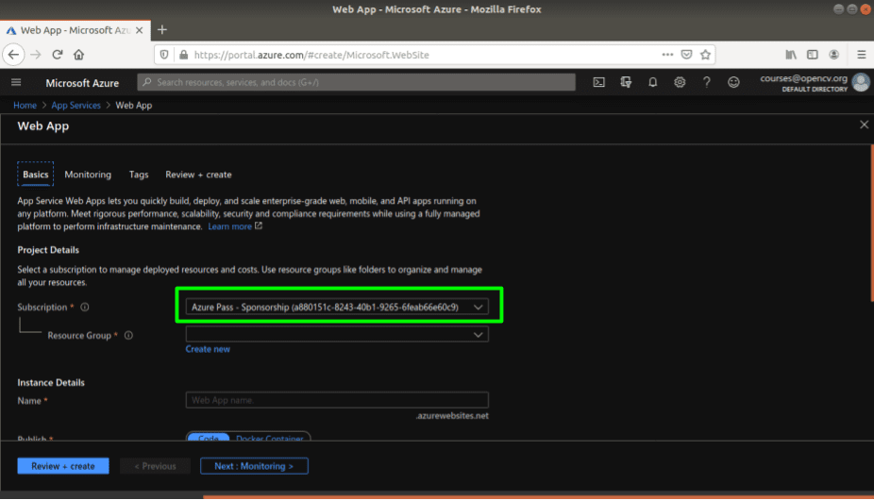874x500 pixels.
Task: Click the browser forward arrow
Action: [36, 55]
